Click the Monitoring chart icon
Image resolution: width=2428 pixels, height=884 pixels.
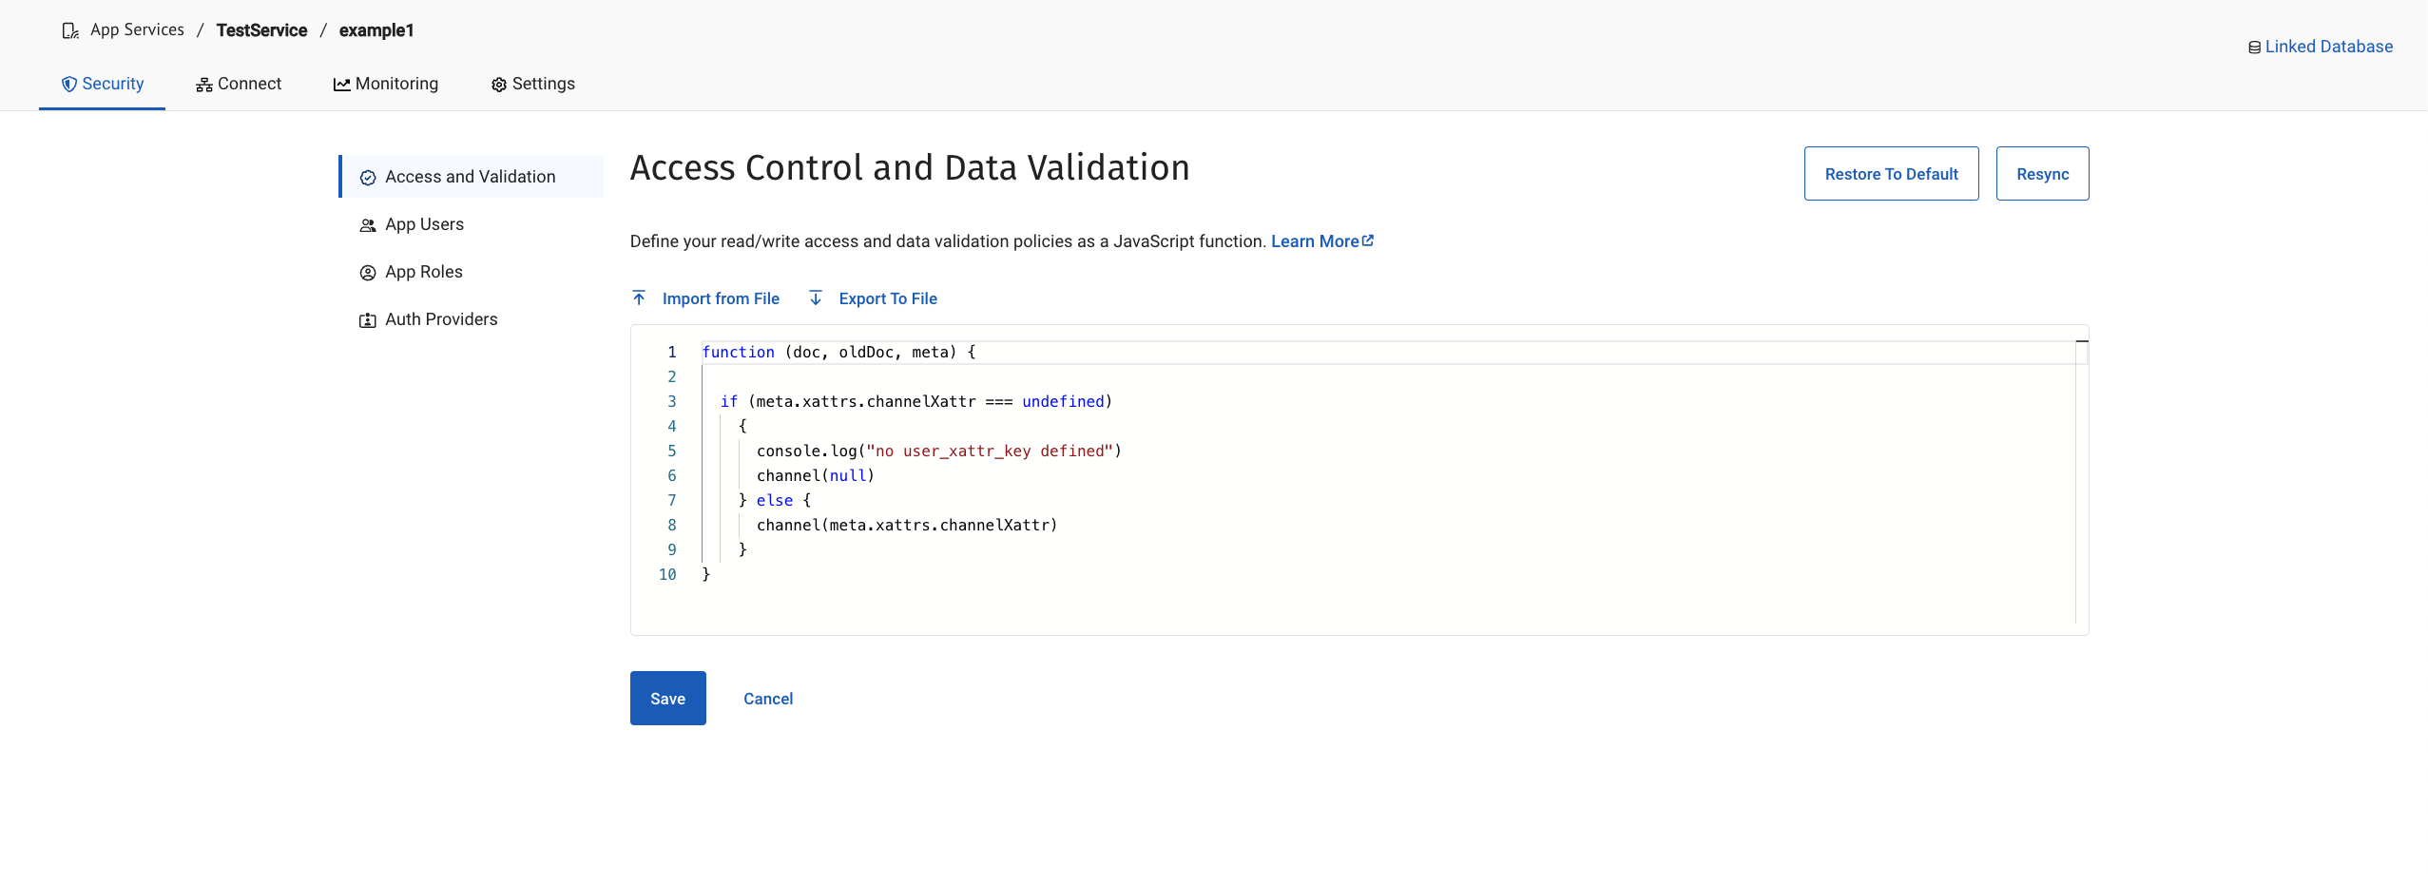(343, 84)
